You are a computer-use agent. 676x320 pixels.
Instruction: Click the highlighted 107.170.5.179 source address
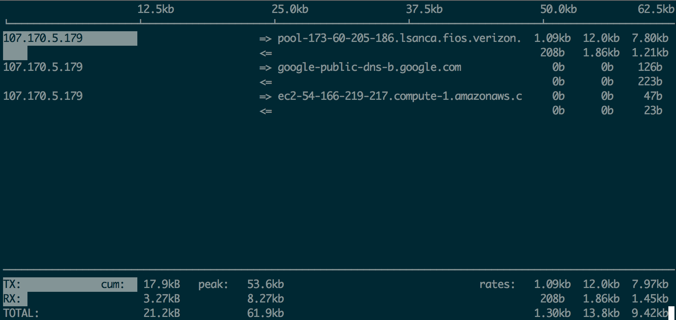tap(43, 38)
